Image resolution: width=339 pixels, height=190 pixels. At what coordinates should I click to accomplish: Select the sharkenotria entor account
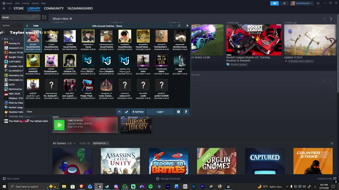[143, 65]
